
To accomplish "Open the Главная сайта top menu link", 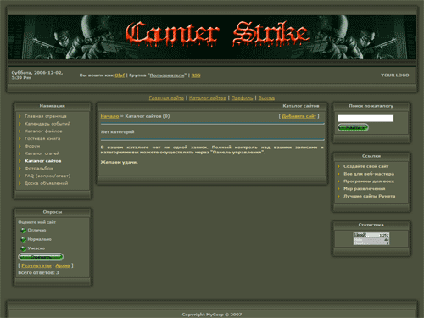I will click(166, 98).
